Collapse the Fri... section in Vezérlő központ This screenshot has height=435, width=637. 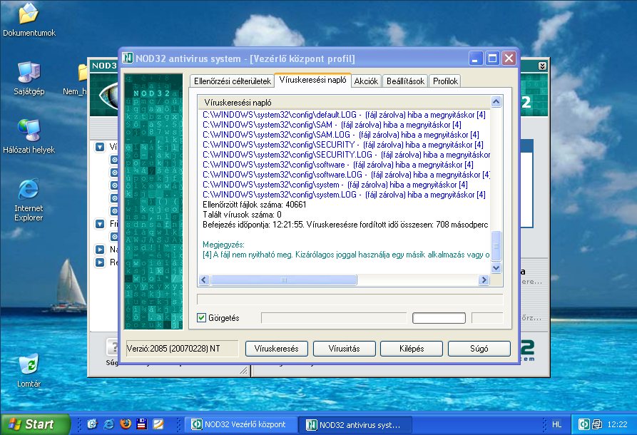(x=100, y=223)
